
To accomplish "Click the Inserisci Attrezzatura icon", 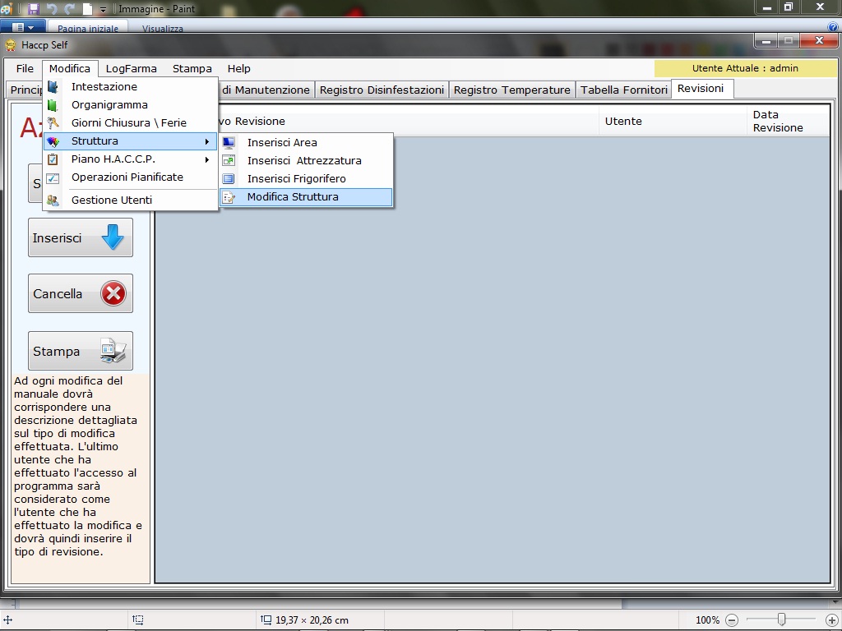I will pos(229,161).
